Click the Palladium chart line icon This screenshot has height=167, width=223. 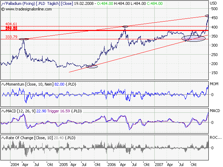(x=3, y=3)
